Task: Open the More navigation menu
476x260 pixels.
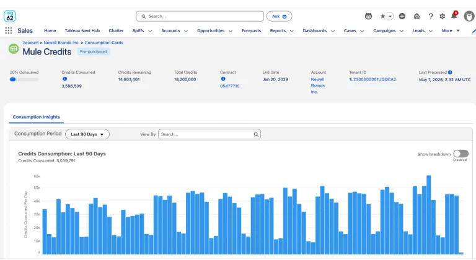Action: click(451, 30)
